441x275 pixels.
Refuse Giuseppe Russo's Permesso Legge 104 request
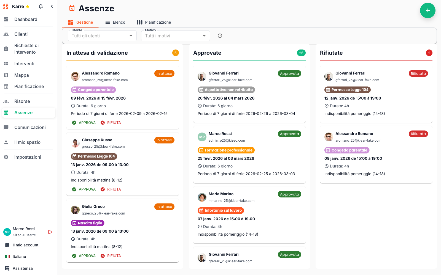click(111, 189)
